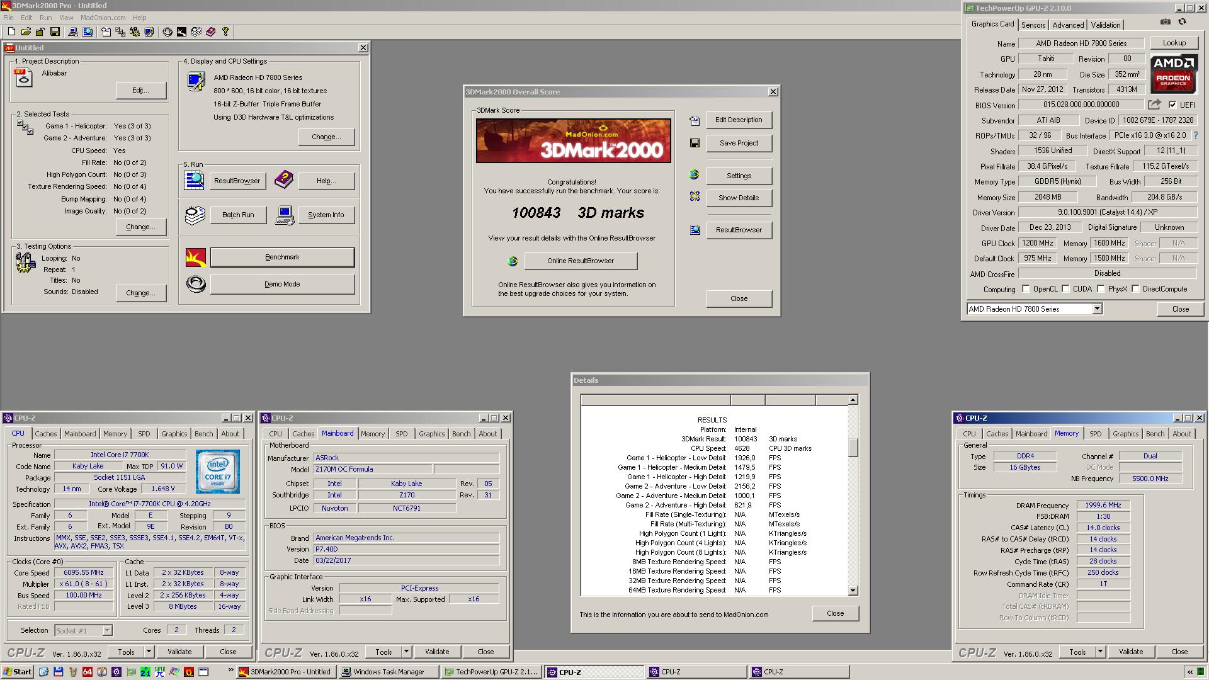
Task: Click the Online ResultBrowser button
Action: click(581, 261)
